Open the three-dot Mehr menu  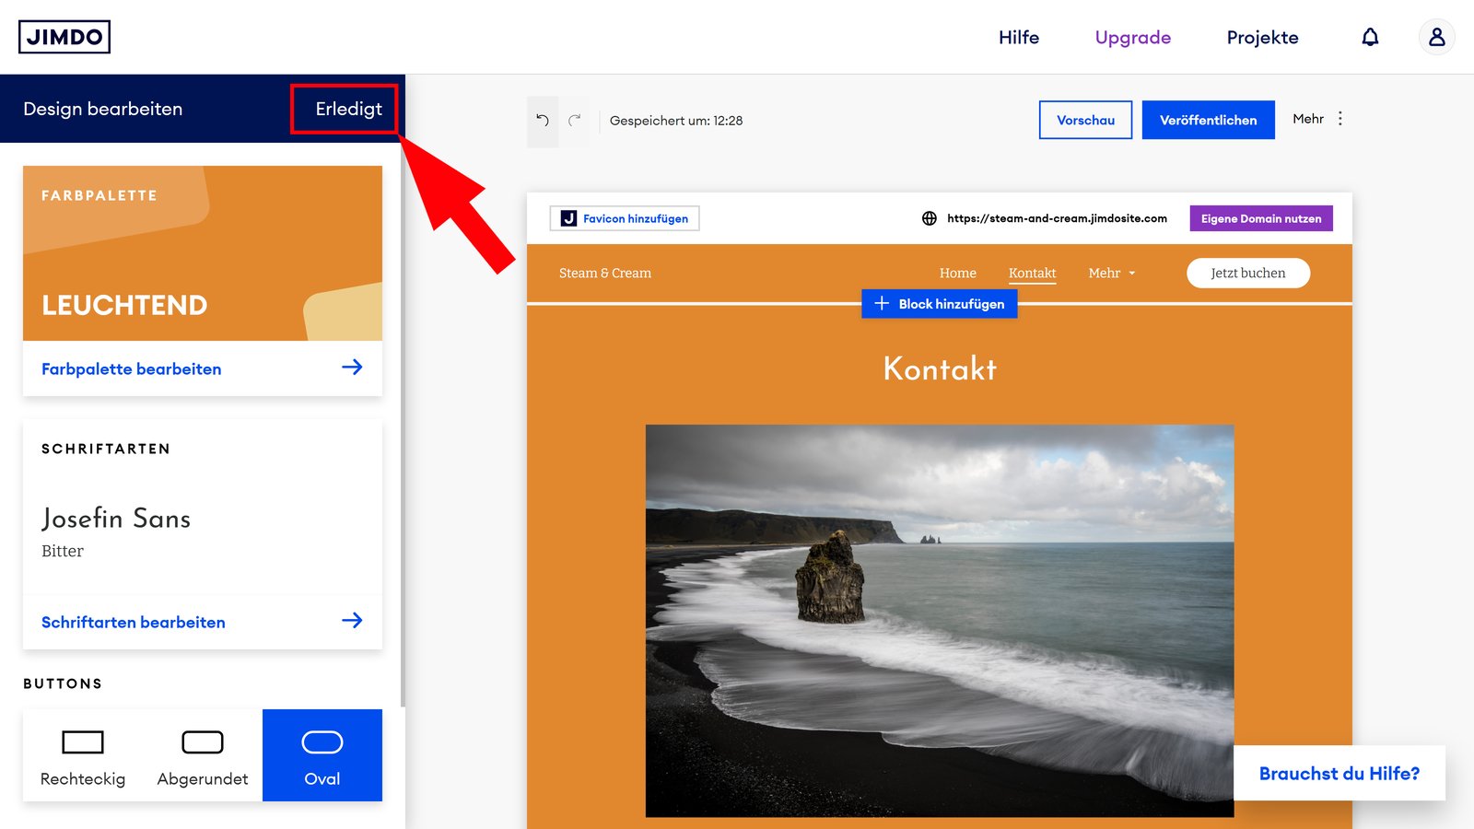[x=1340, y=119]
